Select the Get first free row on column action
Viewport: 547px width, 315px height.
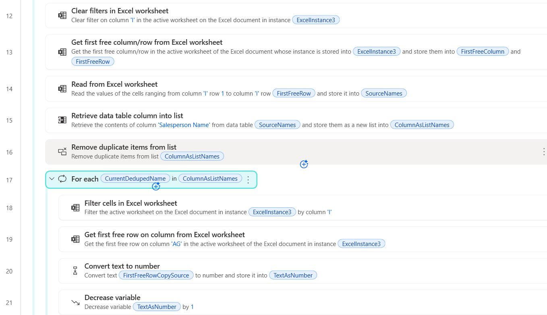pos(164,235)
